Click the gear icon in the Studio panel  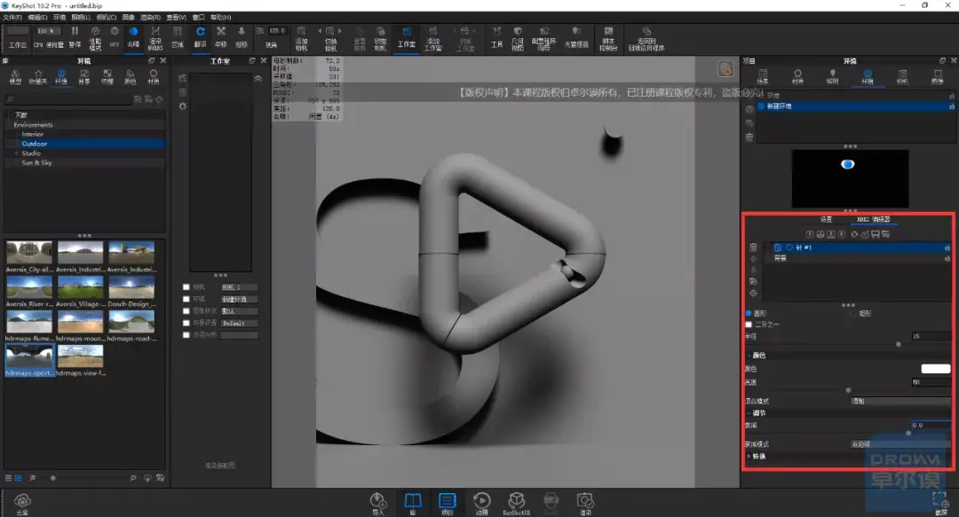[x=182, y=106]
